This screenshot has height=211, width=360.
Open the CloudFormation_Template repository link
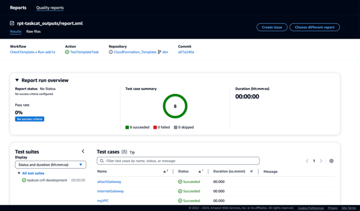135,52
